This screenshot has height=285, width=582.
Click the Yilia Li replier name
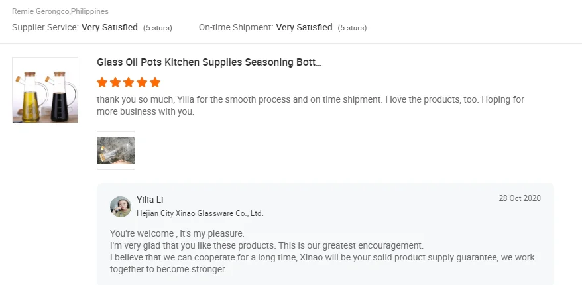coord(150,199)
